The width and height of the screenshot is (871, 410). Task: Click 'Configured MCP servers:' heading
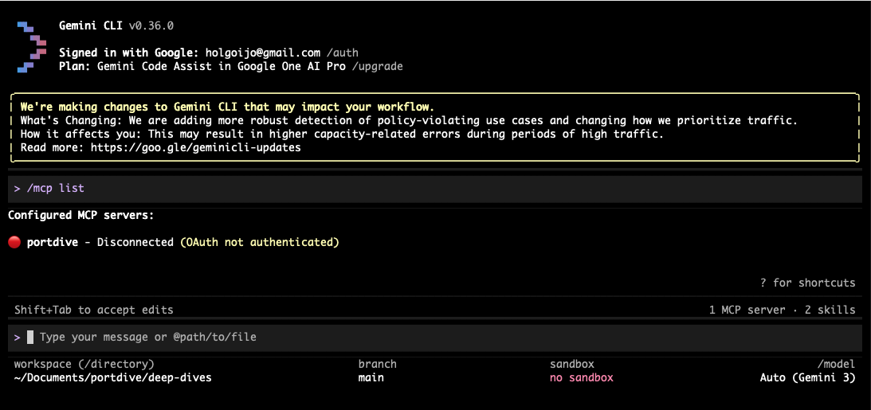(x=81, y=215)
